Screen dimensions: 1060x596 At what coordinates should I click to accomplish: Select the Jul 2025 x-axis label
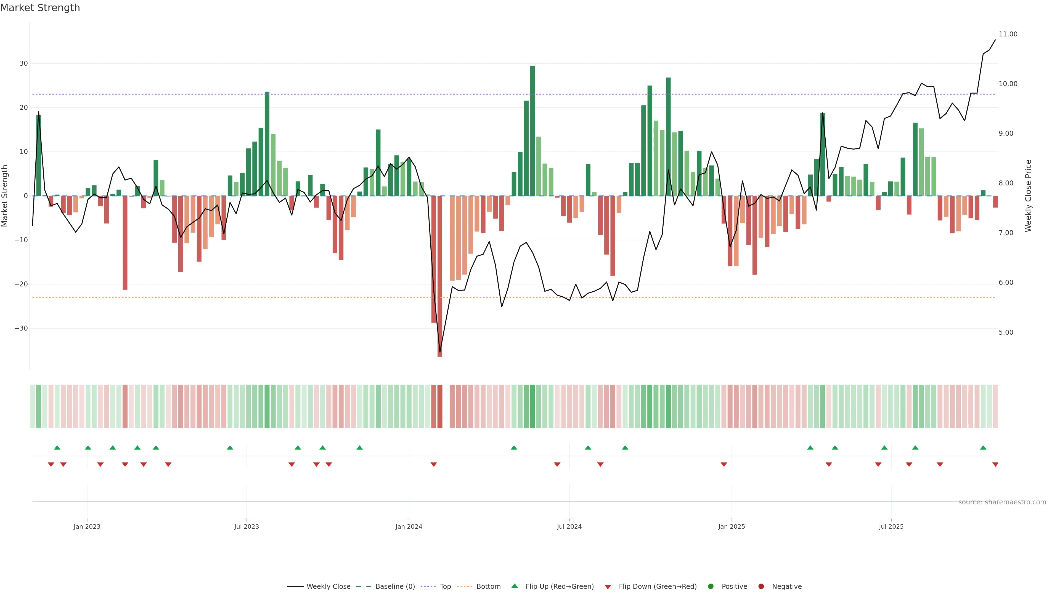tap(891, 526)
